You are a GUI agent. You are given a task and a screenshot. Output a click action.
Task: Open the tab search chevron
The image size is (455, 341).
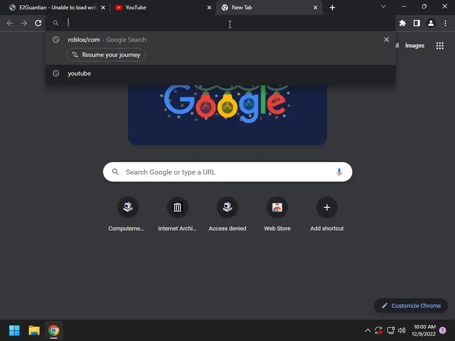[383, 6]
